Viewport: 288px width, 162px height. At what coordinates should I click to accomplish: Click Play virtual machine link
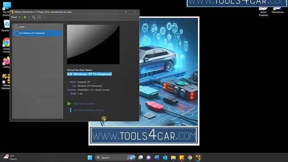coord(84,104)
